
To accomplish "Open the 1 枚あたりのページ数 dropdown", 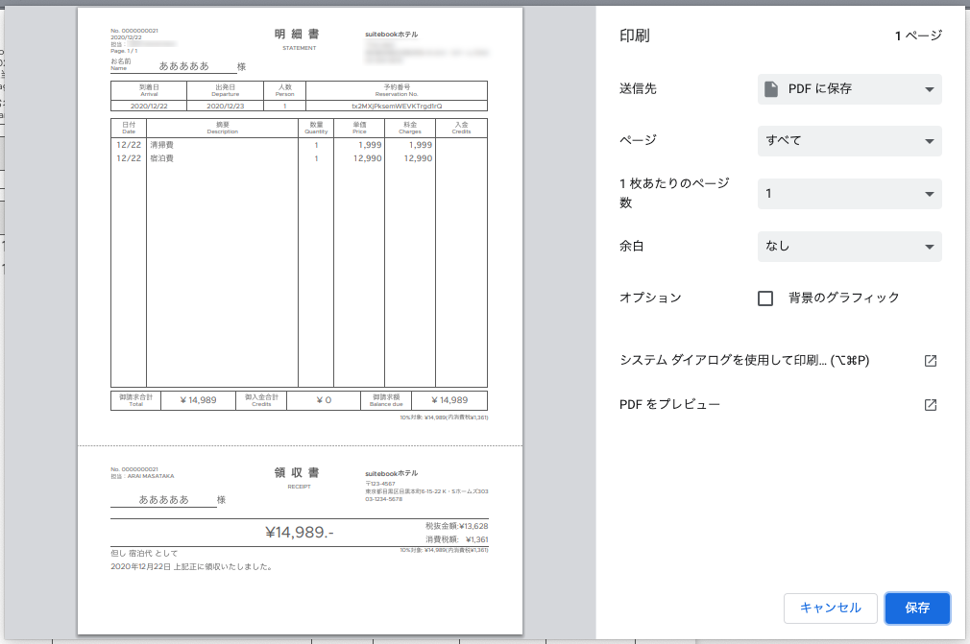I will [849, 194].
